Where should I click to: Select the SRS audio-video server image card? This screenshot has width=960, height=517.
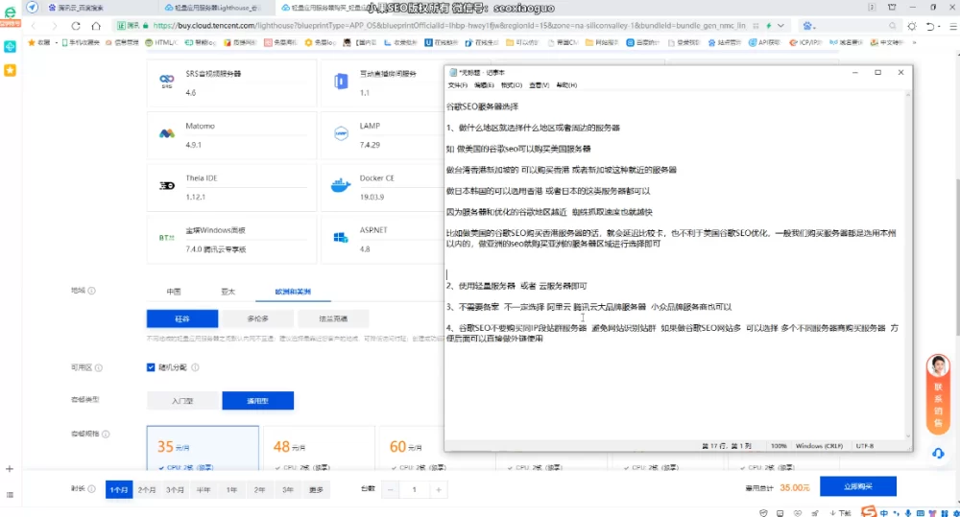[231, 83]
